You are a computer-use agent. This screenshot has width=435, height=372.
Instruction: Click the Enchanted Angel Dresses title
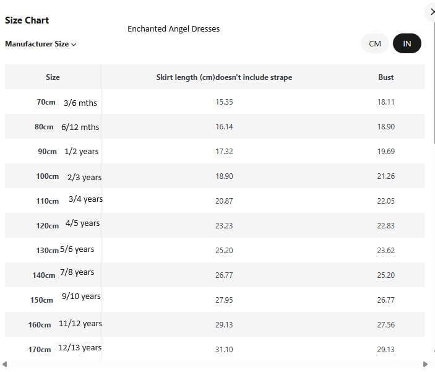tap(173, 29)
